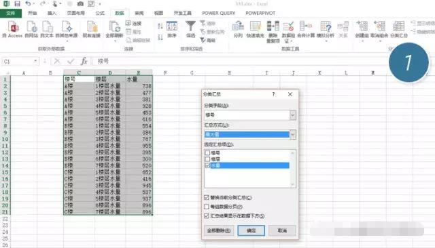Click cell containing value 955

coord(139,146)
